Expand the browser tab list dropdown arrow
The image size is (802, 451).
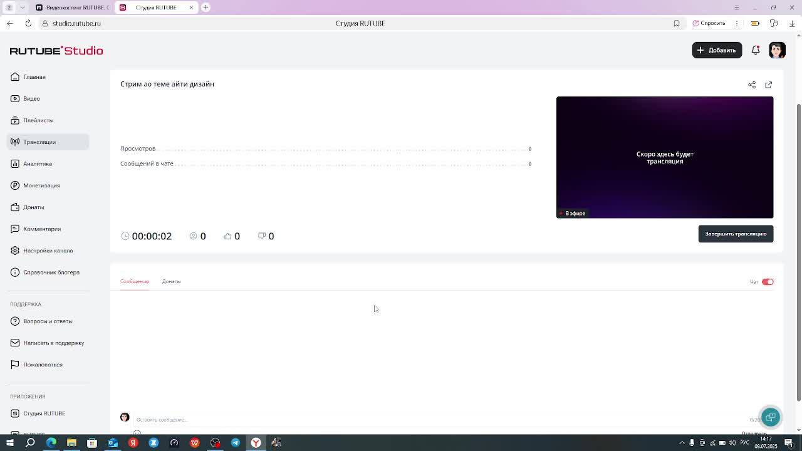coord(23,8)
